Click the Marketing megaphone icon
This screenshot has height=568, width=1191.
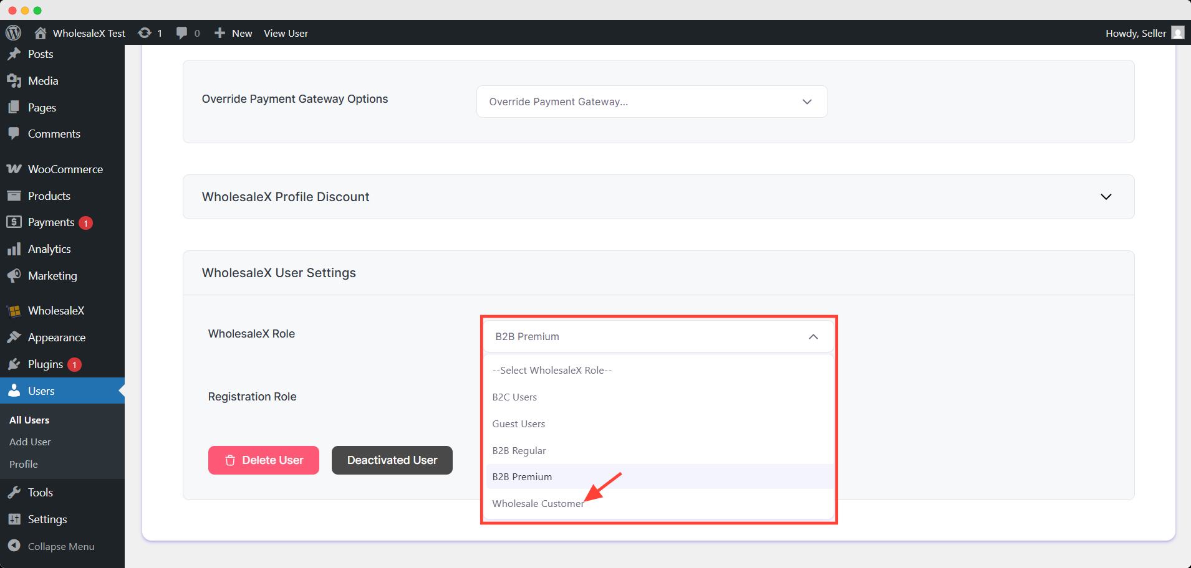pyautogui.click(x=14, y=276)
